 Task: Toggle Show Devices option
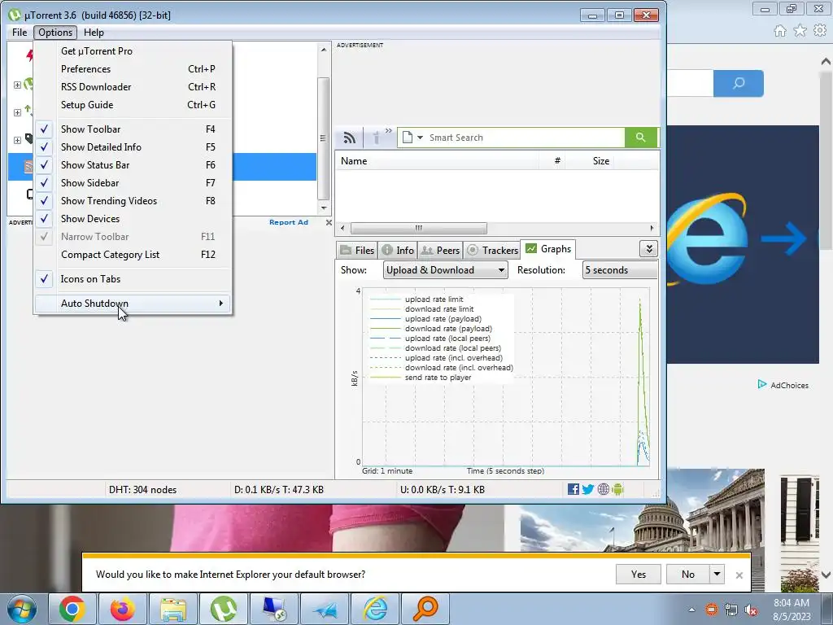[133, 219]
